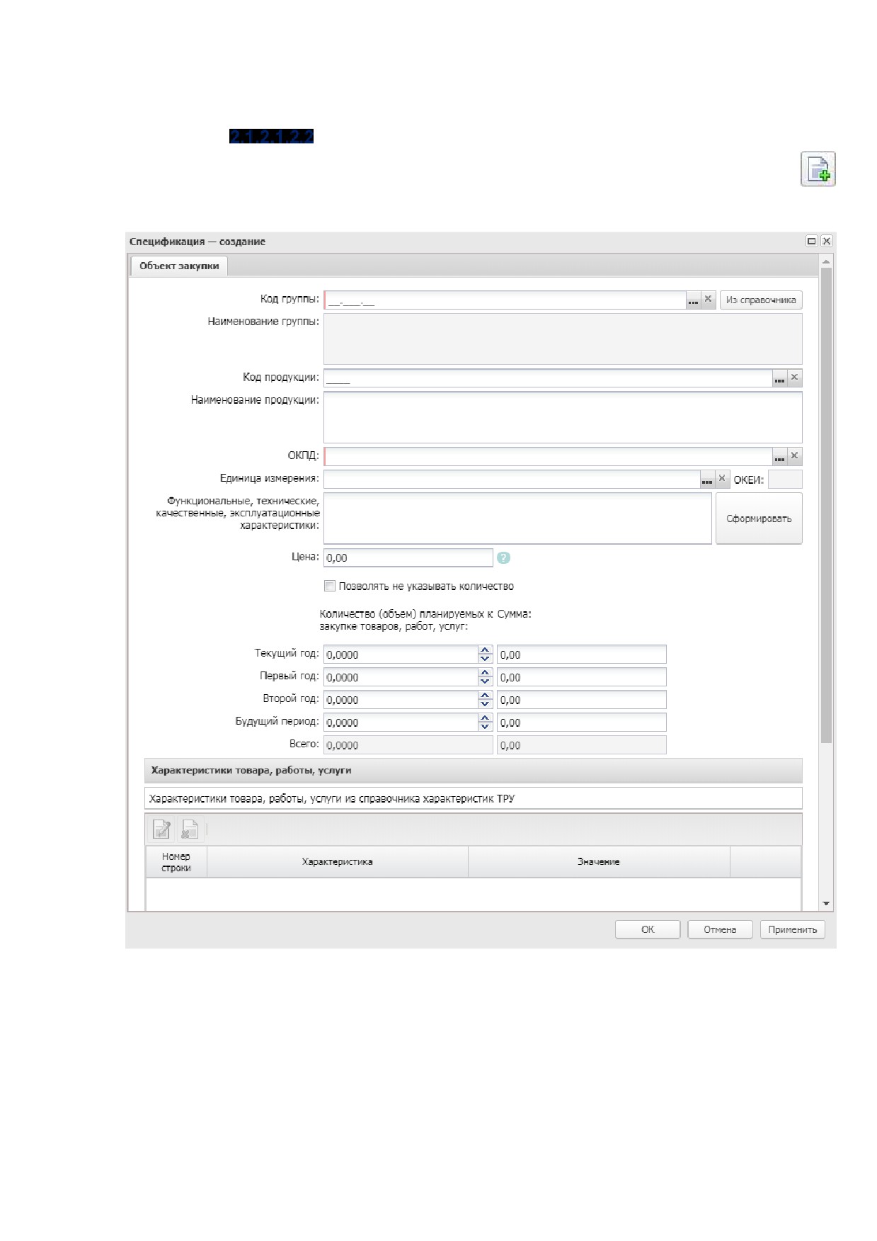
Task: Click the ОКЕИ code field
Action: 785,480
